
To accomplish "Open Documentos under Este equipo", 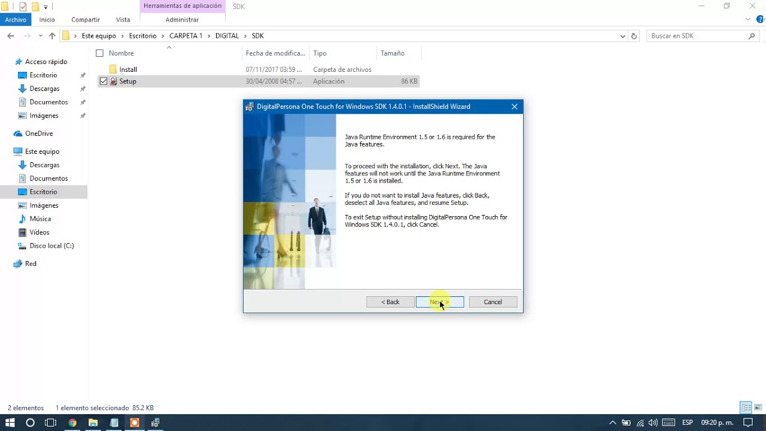I will point(48,178).
